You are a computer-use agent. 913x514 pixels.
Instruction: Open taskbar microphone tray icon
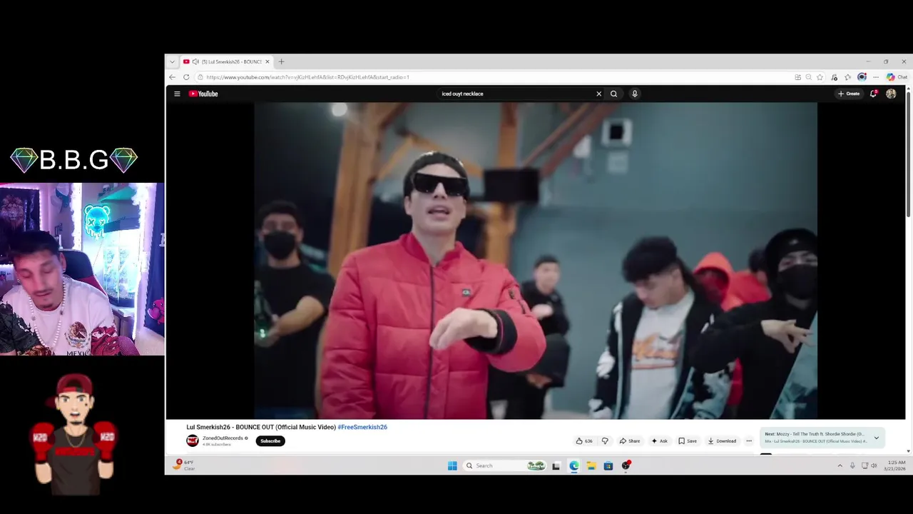(x=852, y=465)
